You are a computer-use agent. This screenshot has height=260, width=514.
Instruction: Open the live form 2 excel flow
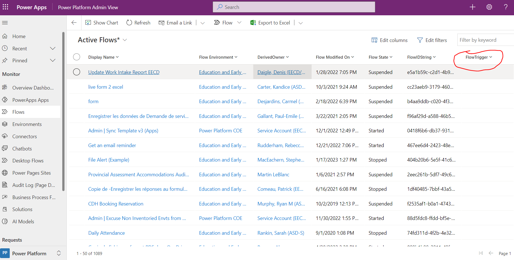coord(106,87)
